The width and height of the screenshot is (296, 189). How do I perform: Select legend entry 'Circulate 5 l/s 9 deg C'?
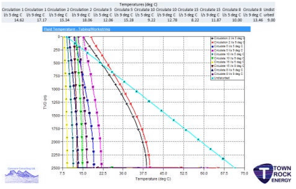(227, 51)
